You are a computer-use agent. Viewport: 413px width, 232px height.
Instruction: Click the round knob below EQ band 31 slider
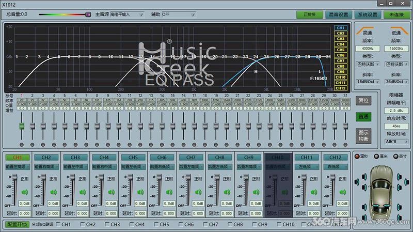pyautogui.click(x=345, y=145)
